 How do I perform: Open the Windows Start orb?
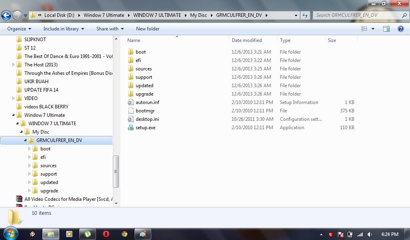point(10,233)
